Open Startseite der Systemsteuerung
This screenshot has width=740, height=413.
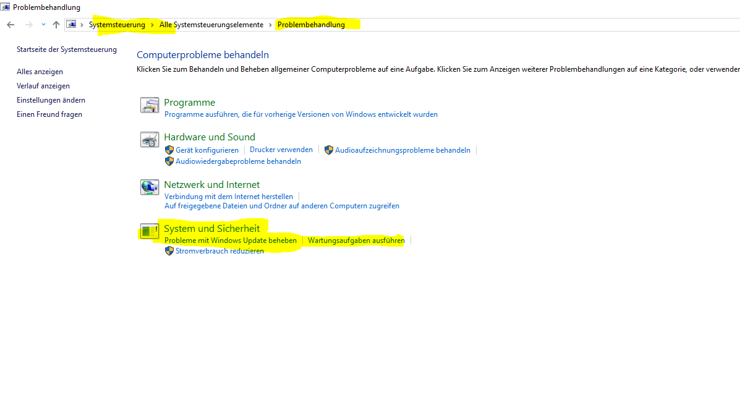coord(67,49)
